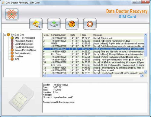The height and width of the screenshot is (117, 151).
Task: Open Last Dialed Number entry
Action: pos(24,44)
